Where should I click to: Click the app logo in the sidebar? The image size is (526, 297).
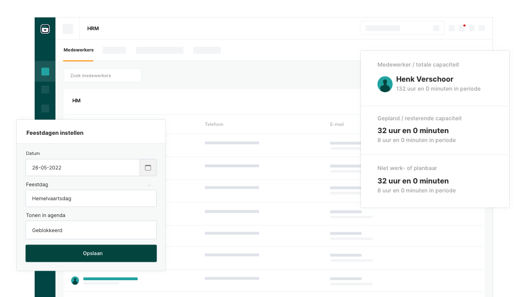click(45, 29)
